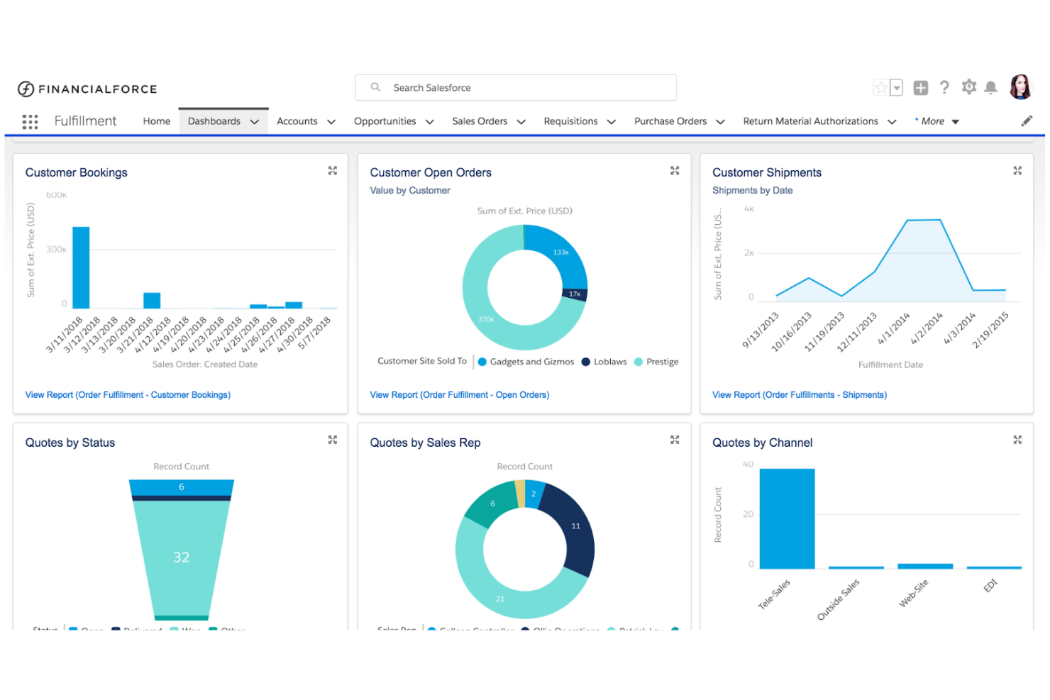1050x700 pixels.
Task: Switch to the Home tab
Action: [156, 121]
